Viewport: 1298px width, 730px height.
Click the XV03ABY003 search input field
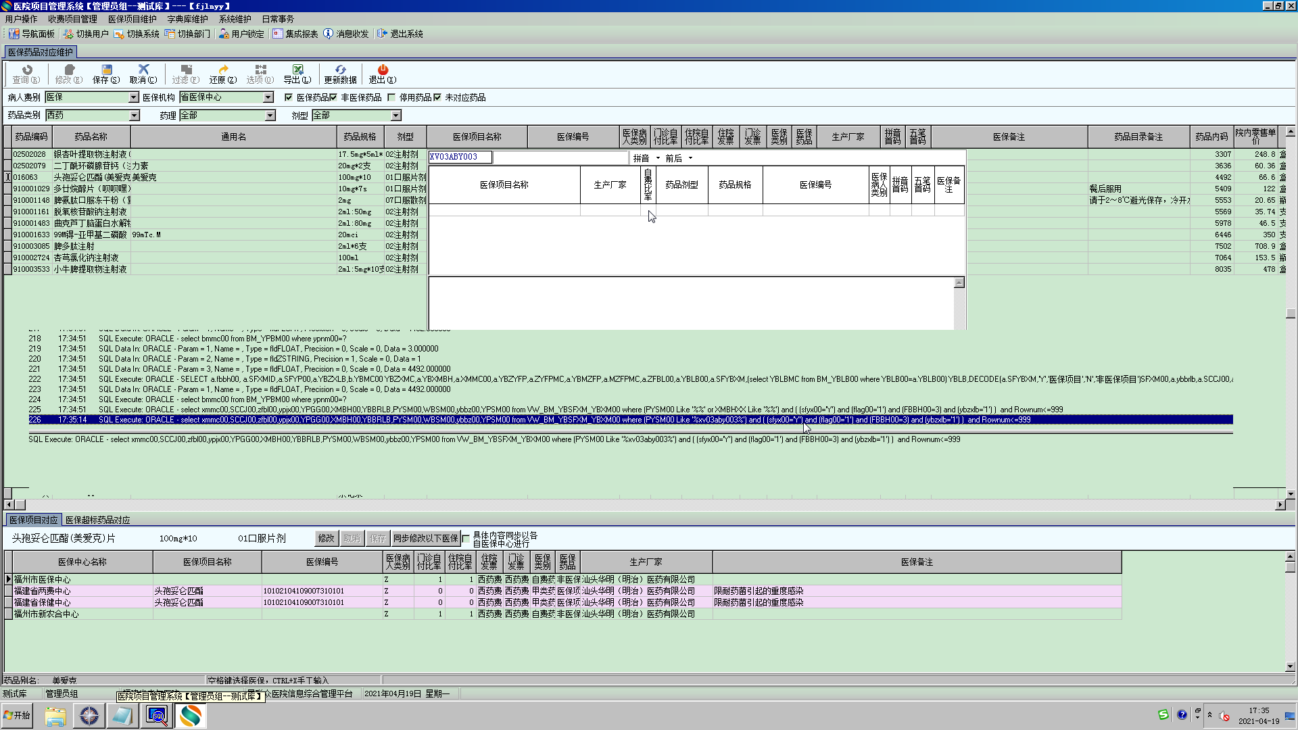pos(460,157)
